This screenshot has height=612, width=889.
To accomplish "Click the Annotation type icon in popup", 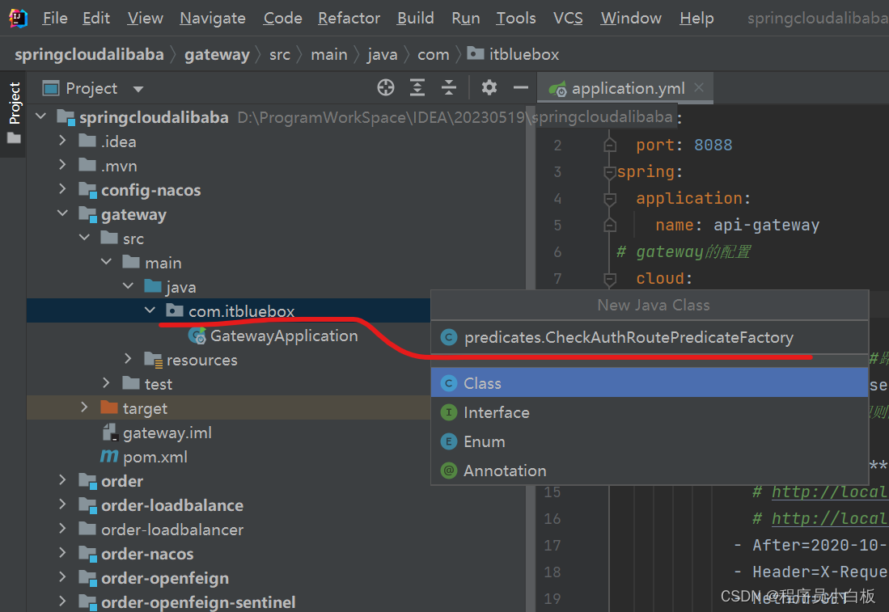I will pyautogui.click(x=448, y=471).
